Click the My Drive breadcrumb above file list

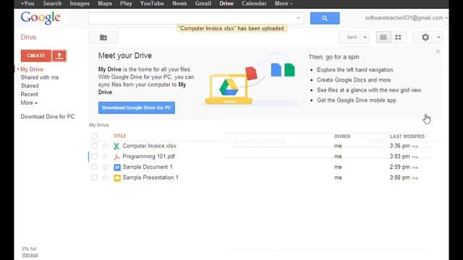[x=98, y=125]
